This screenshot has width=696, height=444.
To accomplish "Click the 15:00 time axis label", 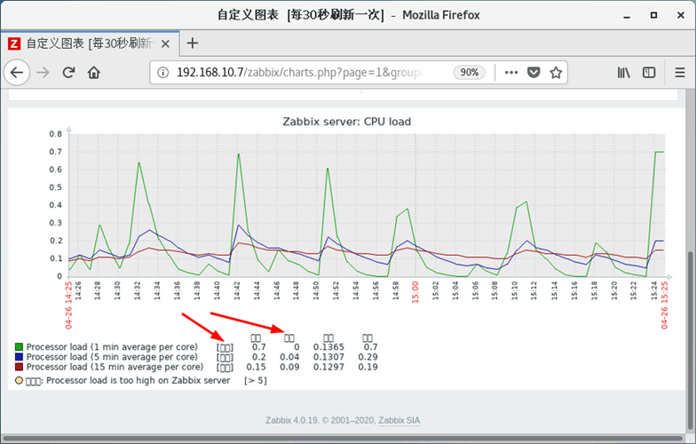I will 415,292.
